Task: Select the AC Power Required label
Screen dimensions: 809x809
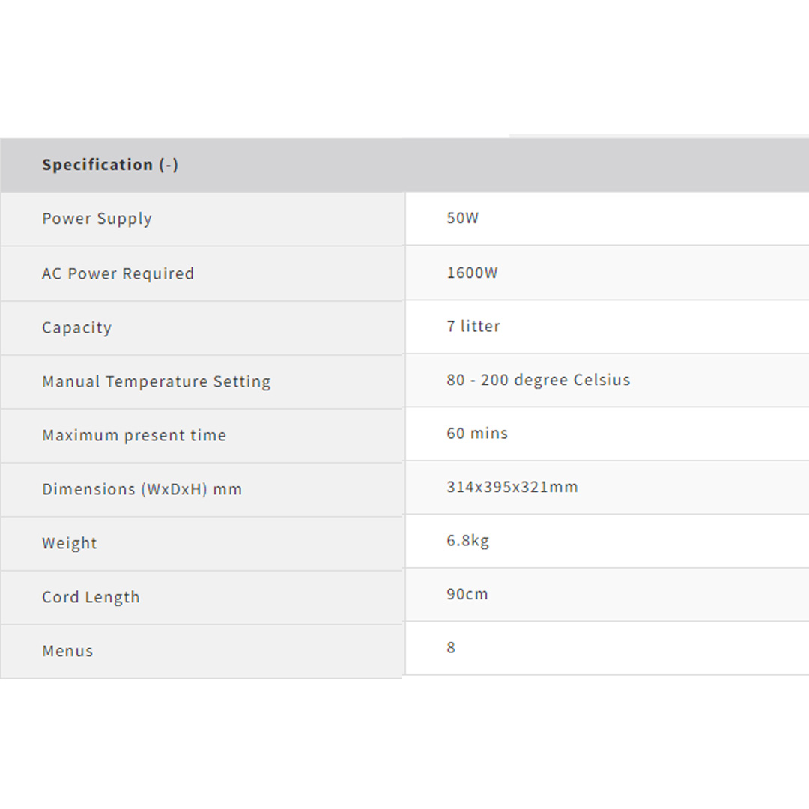Action: (118, 273)
